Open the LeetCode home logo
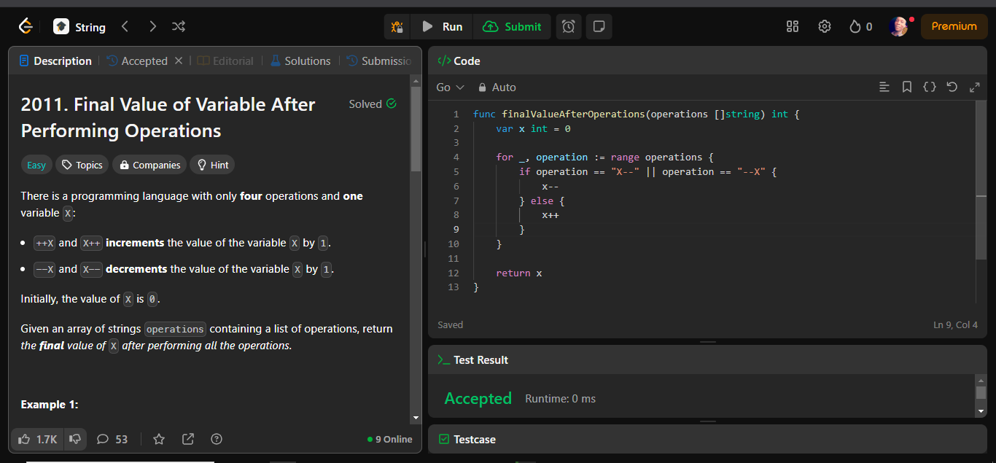Viewport: 996px width, 463px height. [x=26, y=26]
